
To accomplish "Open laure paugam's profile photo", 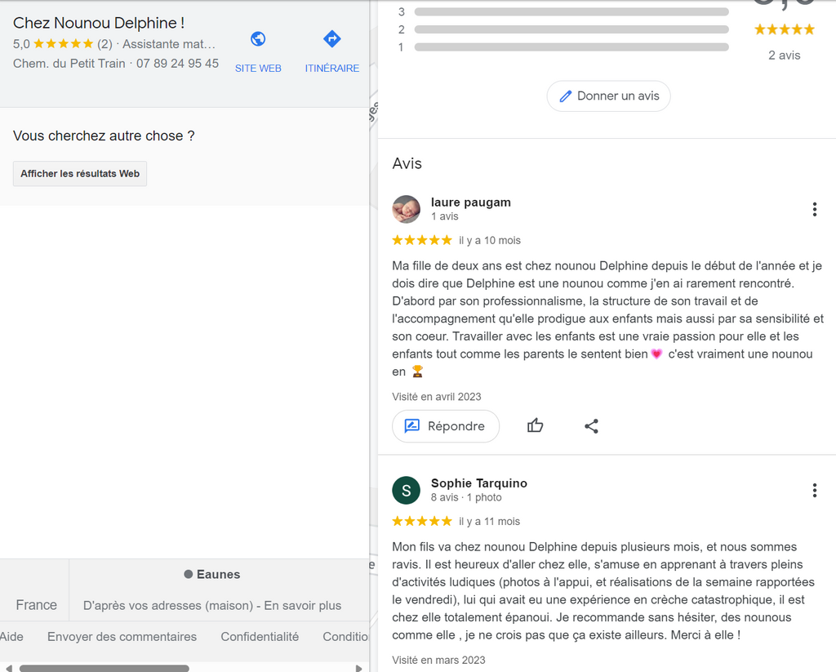I will (x=407, y=209).
